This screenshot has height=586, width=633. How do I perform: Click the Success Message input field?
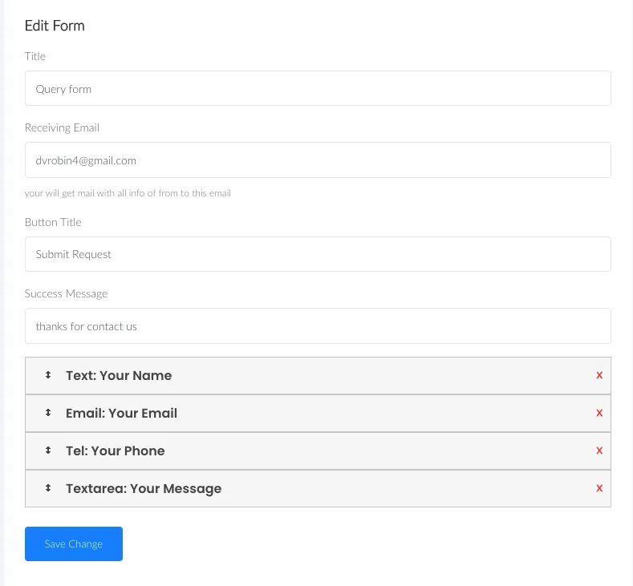tap(318, 326)
